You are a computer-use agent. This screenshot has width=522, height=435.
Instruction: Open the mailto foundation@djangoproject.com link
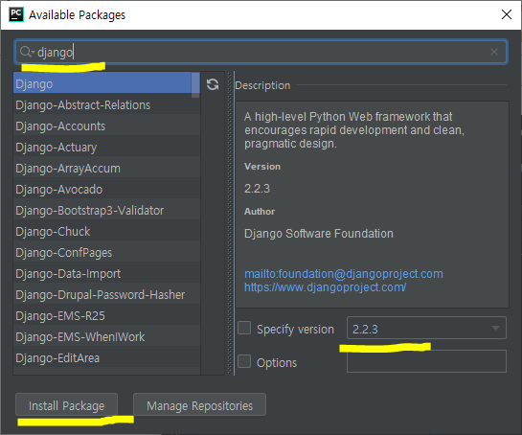pos(344,274)
